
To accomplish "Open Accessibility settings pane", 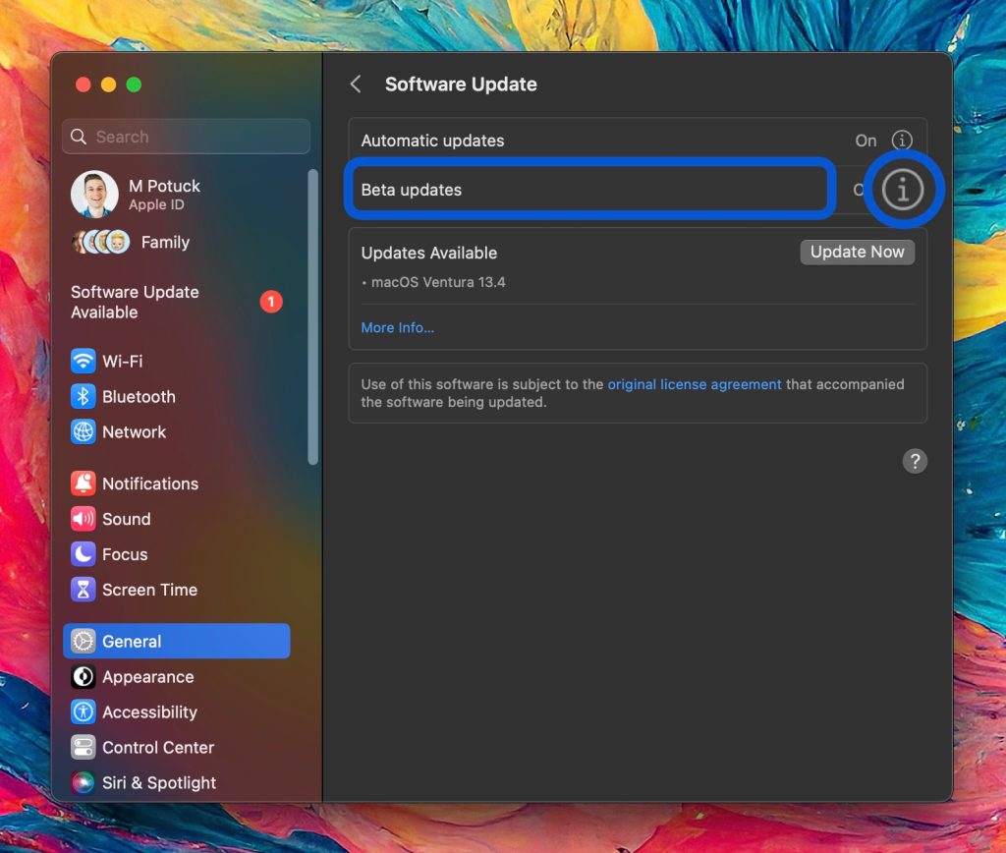I will point(149,712).
